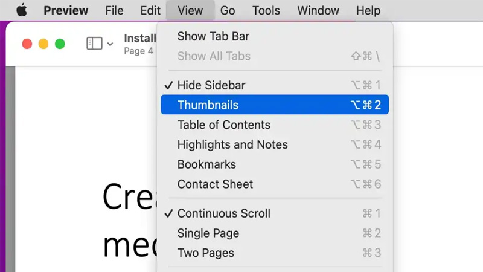483x272 pixels.
Task: Expand the sidebar view chevron dropdown
Action: 110,44
